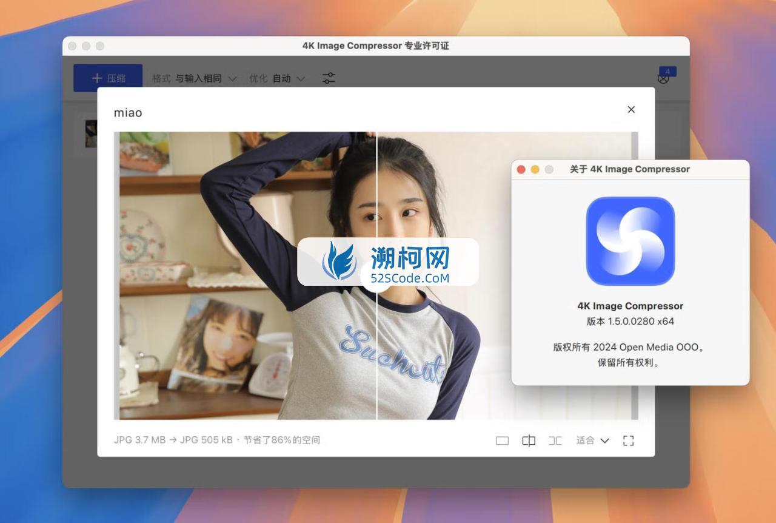Select the split slider comparison view
776x523 pixels.
[x=529, y=441]
